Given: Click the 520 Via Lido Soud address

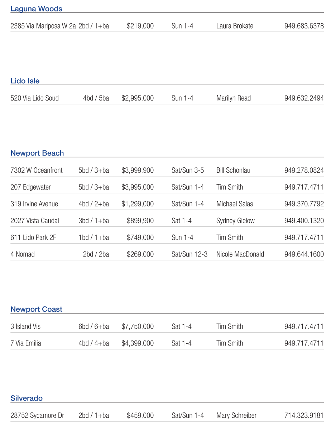Looking at the screenshot, I should (34, 98).
